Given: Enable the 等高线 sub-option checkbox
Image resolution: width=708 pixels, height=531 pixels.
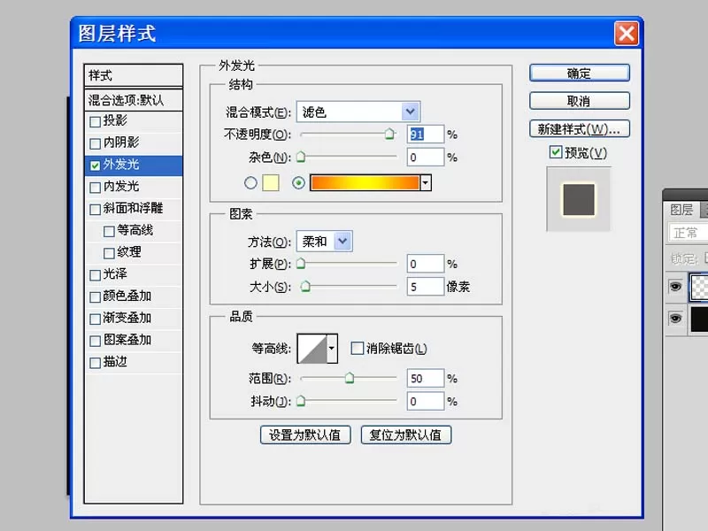Looking at the screenshot, I should point(109,231).
